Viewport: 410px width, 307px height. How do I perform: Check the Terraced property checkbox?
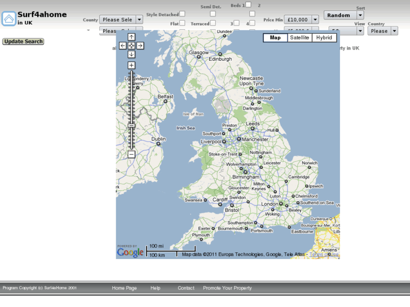(x=213, y=23)
